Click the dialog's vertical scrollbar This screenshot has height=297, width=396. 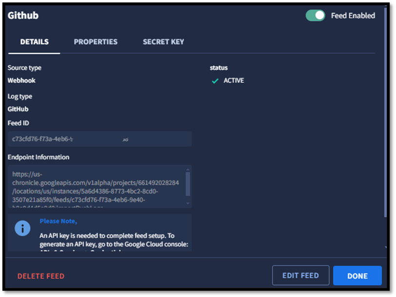(x=385, y=112)
